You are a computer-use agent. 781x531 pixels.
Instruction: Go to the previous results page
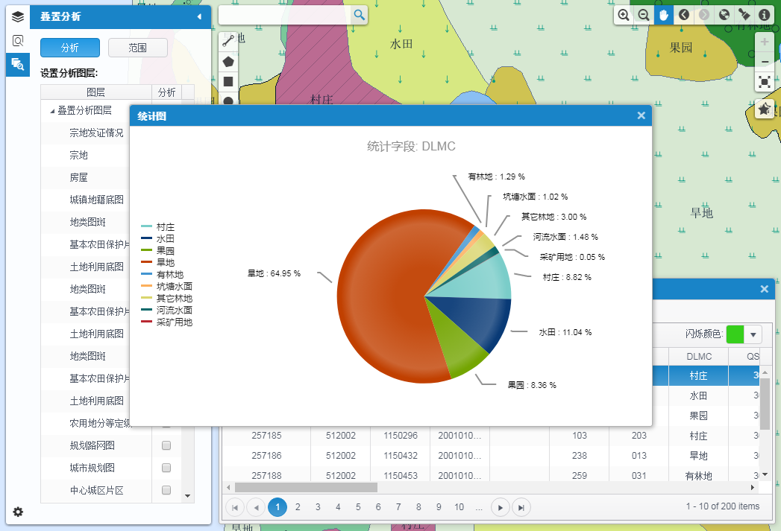[x=256, y=508]
